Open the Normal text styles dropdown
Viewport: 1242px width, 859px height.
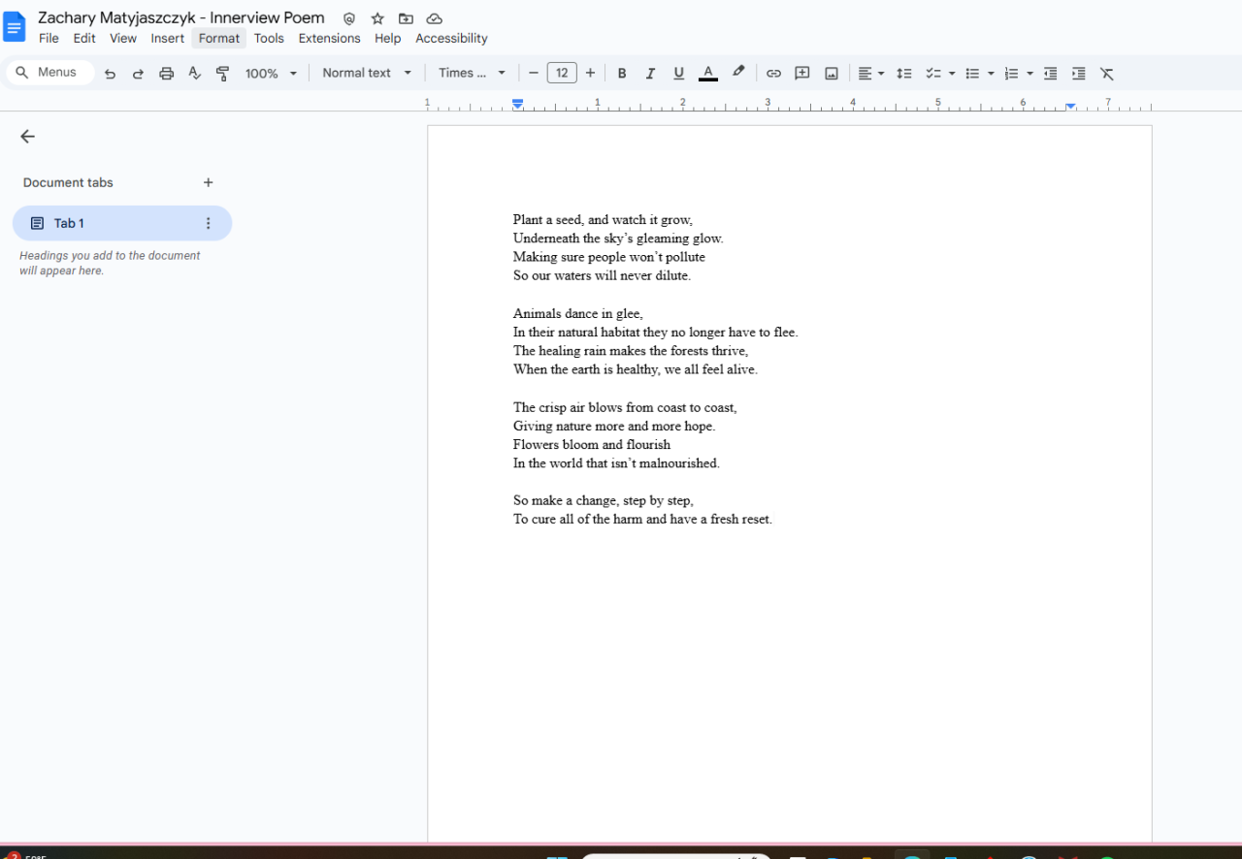[367, 73]
